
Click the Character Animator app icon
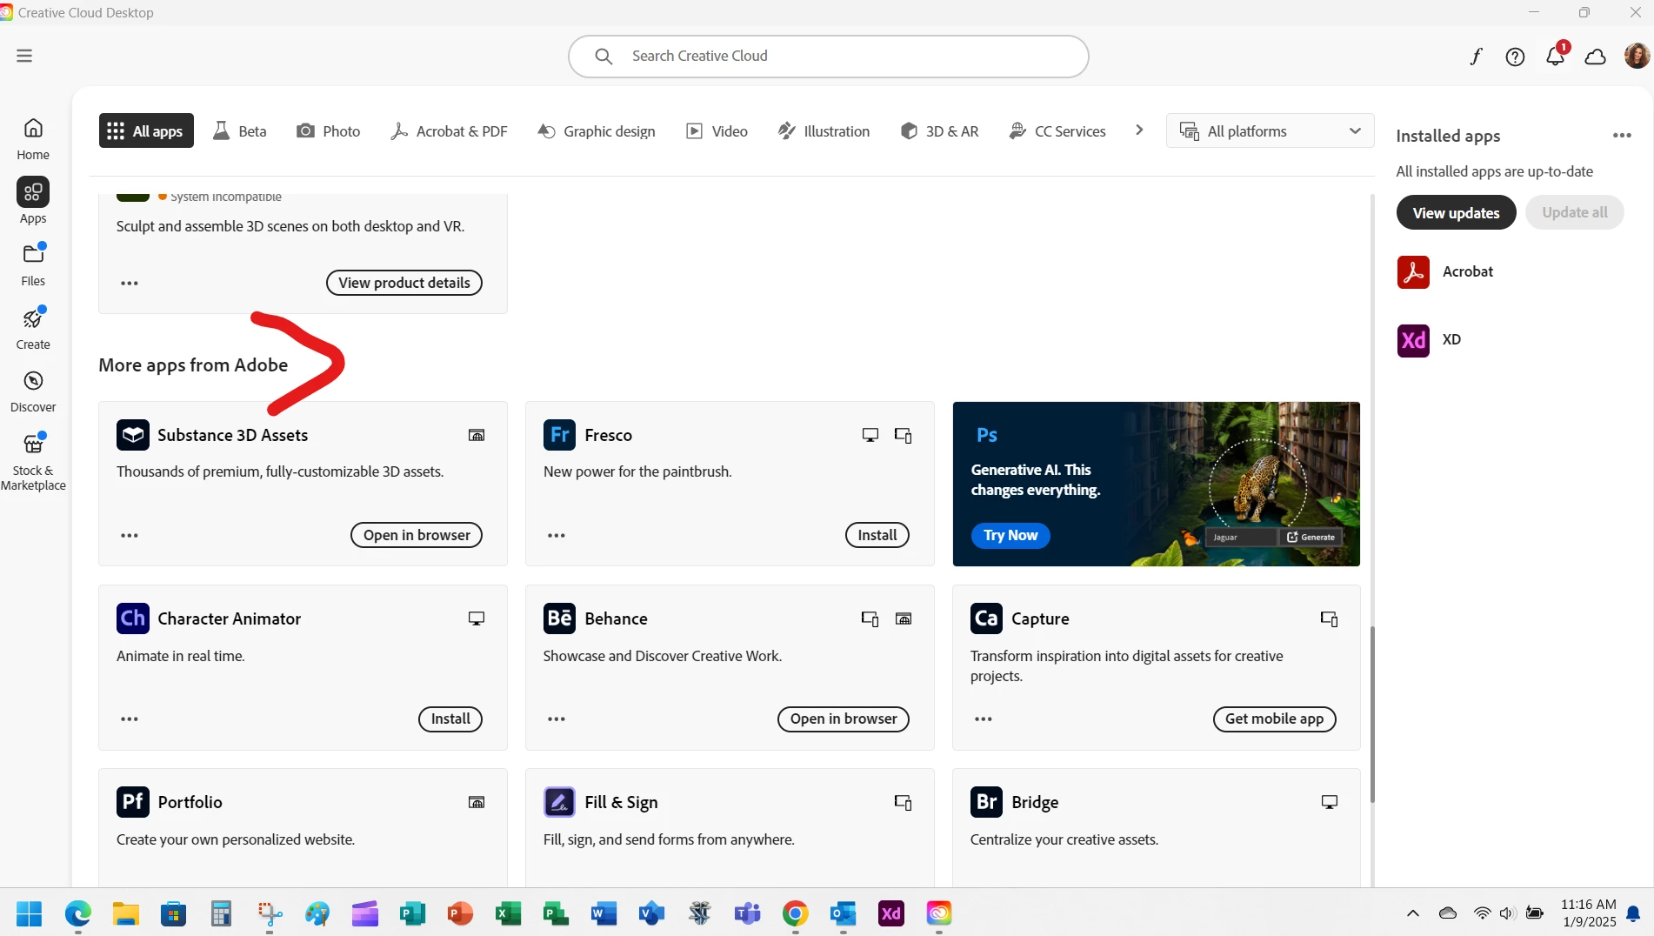pos(133,618)
